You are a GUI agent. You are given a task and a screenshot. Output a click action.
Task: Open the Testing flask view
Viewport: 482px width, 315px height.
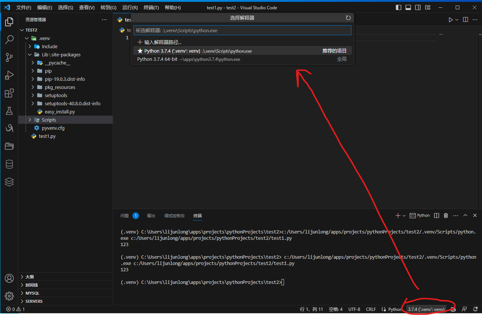point(9,110)
